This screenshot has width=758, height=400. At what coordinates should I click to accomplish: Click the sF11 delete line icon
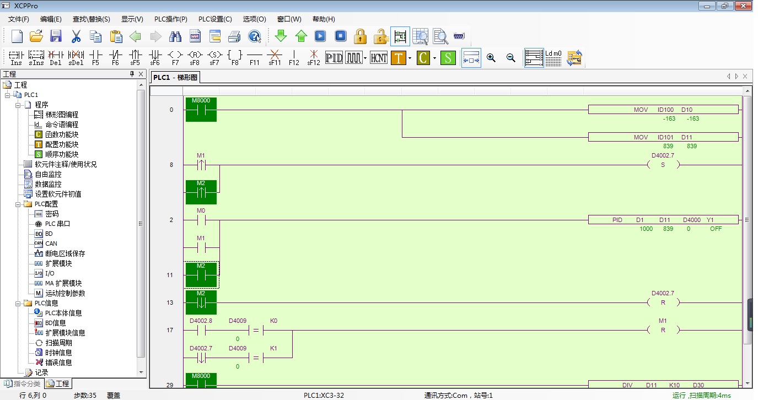click(x=275, y=57)
